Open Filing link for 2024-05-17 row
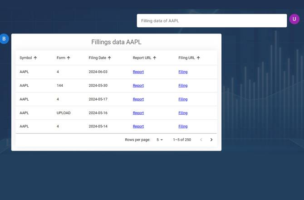 pos(183,99)
